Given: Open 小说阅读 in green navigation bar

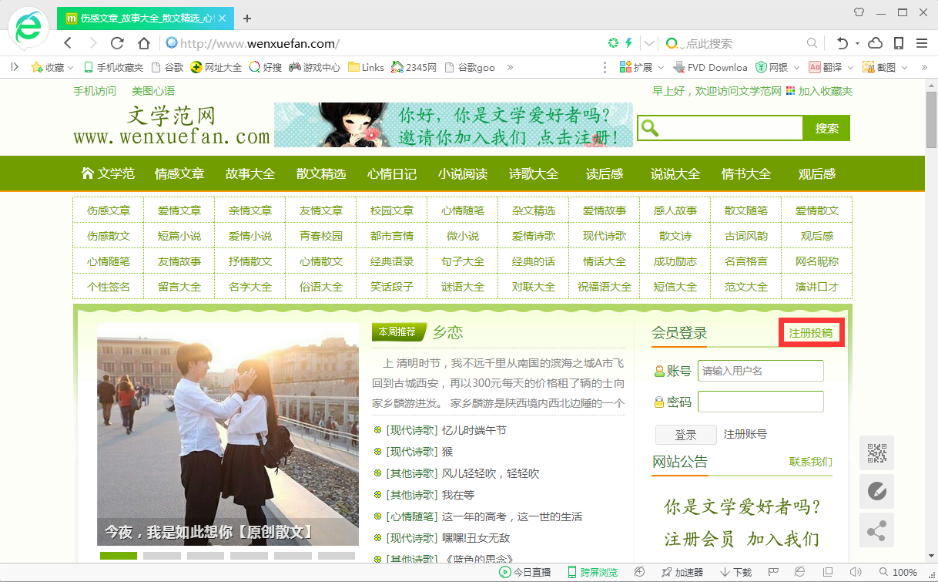Looking at the screenshot, I should point(463,173).
